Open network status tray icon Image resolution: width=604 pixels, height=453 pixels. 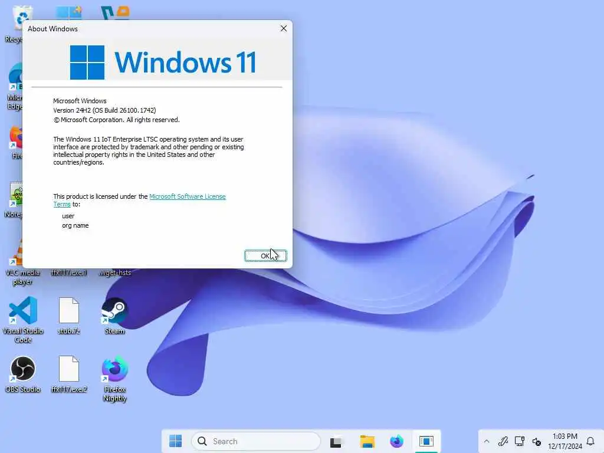(x=520, y=441)
